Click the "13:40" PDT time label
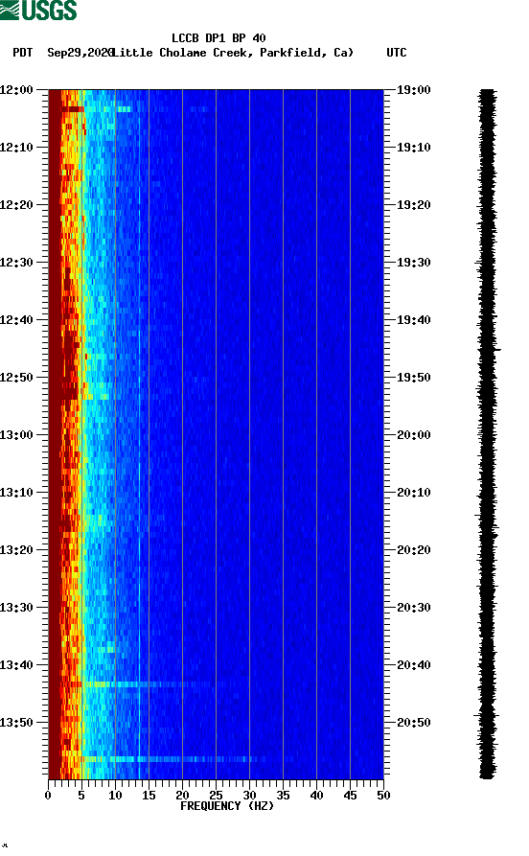529x856 pixels. [16, 665]
